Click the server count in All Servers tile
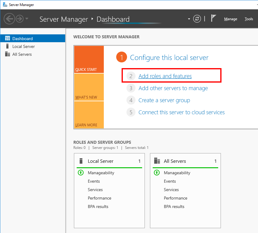 click(215, 161)
